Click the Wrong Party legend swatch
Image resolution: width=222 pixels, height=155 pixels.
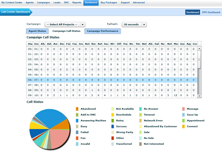[113, 132]
